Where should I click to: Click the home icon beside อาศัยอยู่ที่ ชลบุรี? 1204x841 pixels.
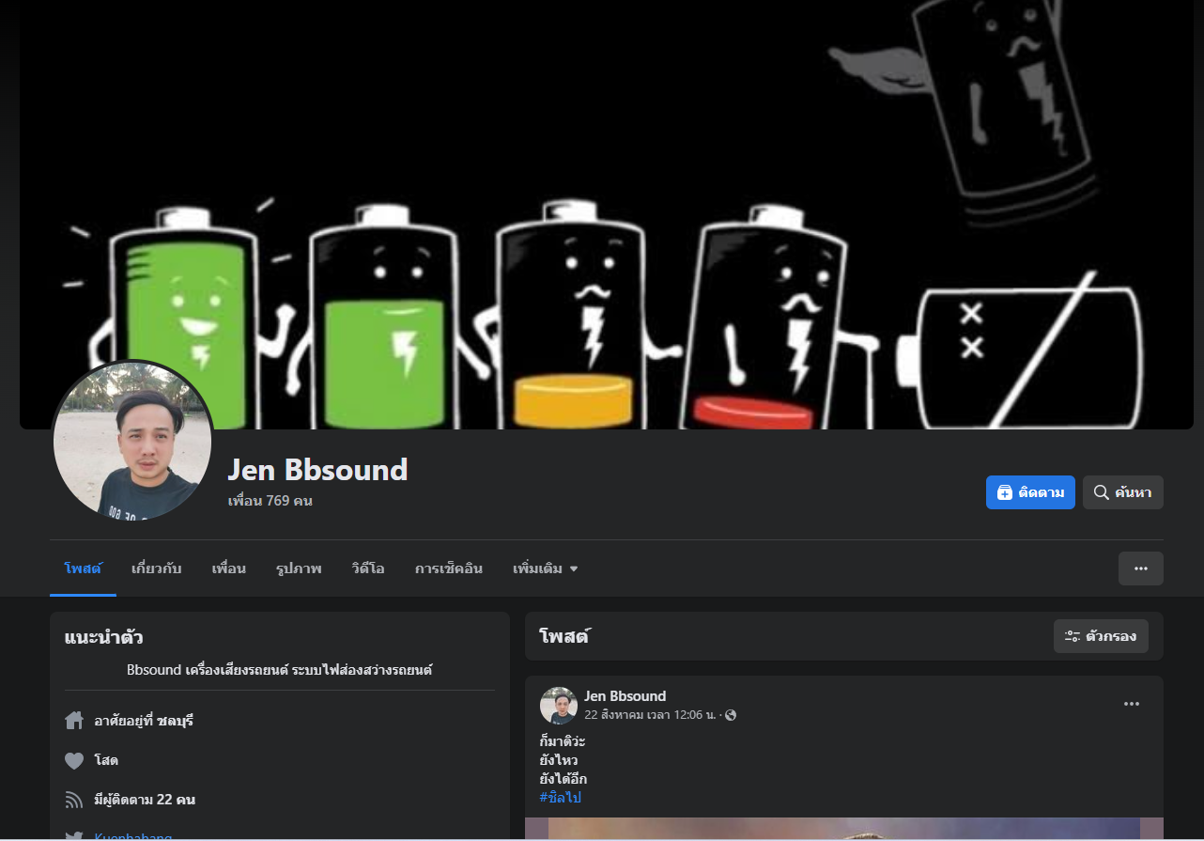(74, 721)
